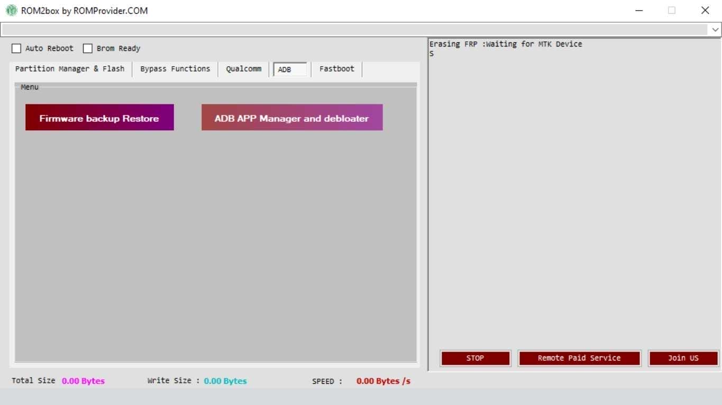Select the ADB tab
Viewport: 722px width, 405px height.
pyautogui.click(x=290, y=69)
